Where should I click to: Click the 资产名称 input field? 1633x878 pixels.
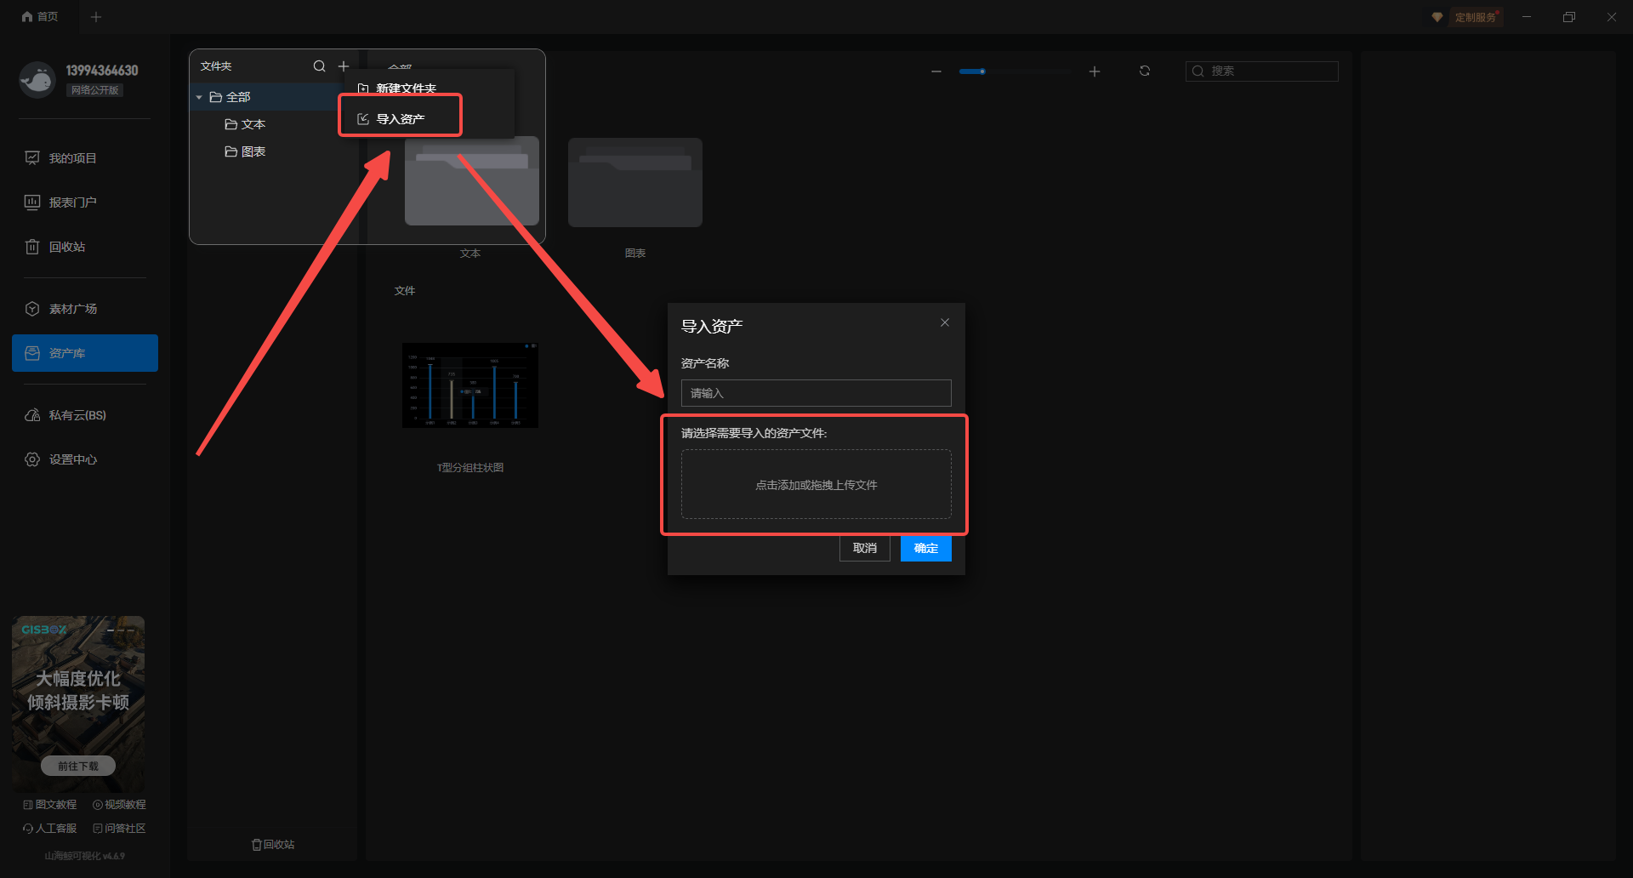pyautogui.click(x=816, y=393)
